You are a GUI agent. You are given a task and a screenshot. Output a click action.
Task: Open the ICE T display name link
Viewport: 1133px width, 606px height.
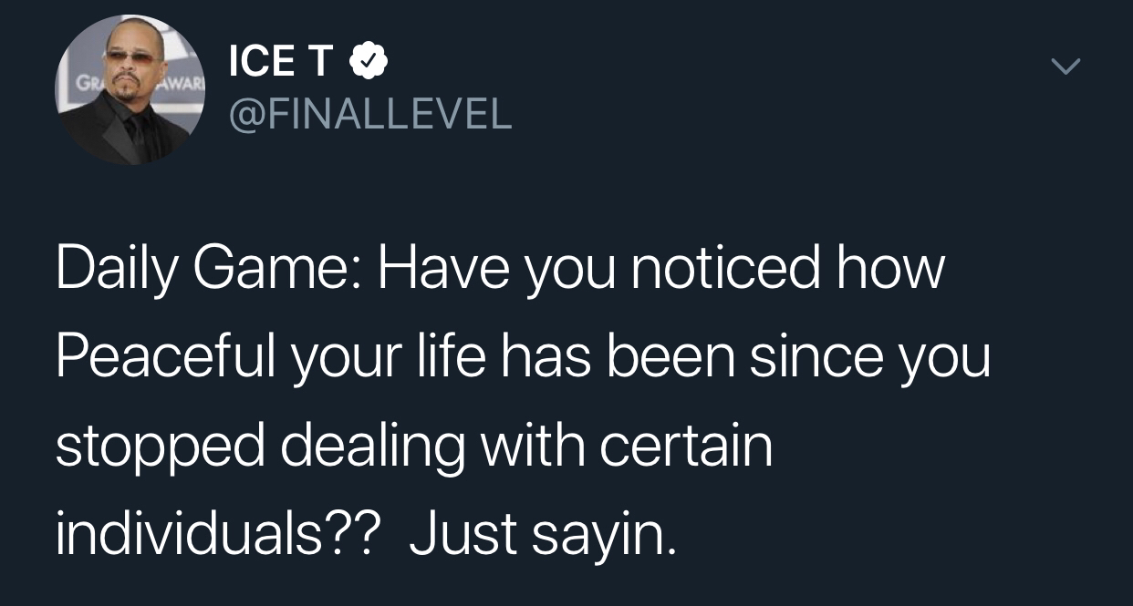coord(280,63)
